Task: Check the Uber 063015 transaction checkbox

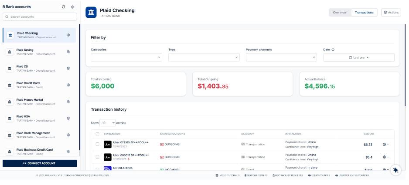Action: pyautogui.click(x=97, y=157)
